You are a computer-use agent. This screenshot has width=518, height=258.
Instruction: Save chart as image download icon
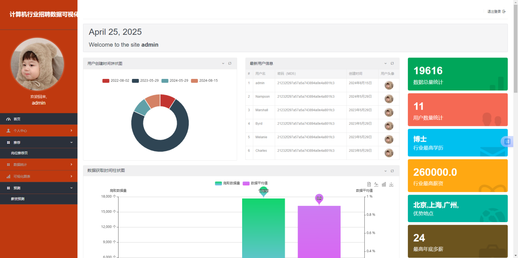click(x=391, y=184)
